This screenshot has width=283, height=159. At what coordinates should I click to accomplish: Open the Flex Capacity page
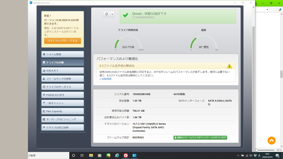point(62,111)
